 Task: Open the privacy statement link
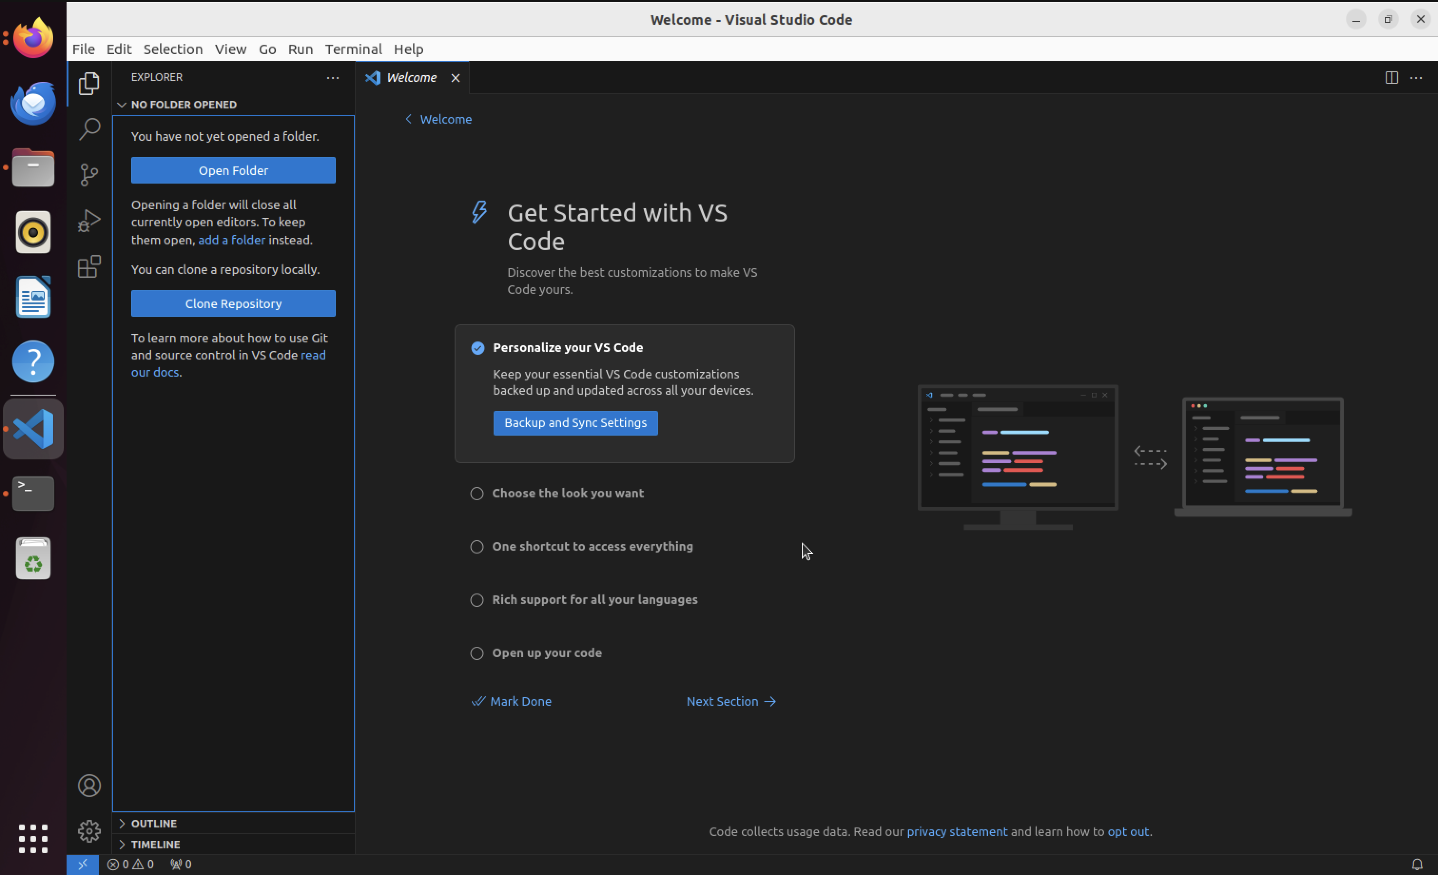957,831
